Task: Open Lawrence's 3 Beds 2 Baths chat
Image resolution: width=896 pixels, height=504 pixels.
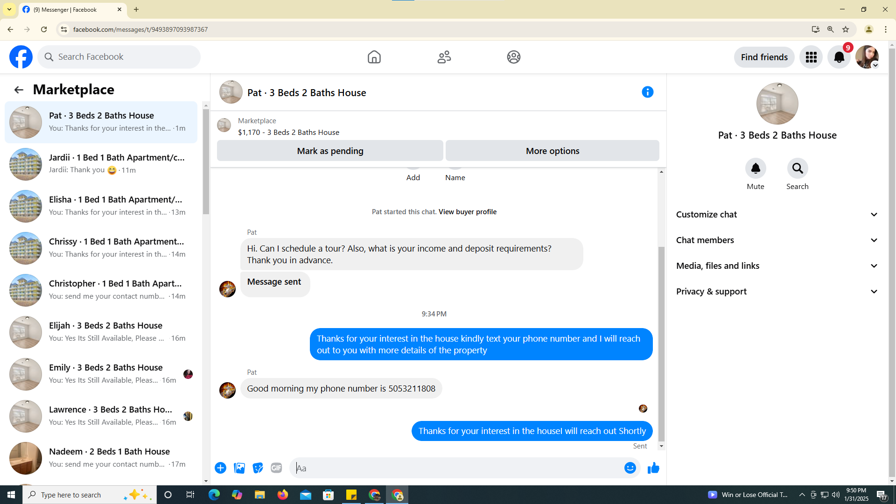Action: tap(101, 416)
